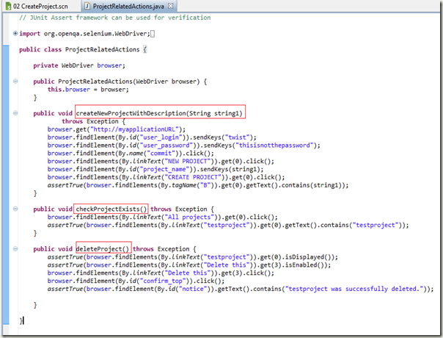This screenshot has height=338, width=443.
Task: Switch to the 02 CreateProject.scn tab
Action: point(40,6)
